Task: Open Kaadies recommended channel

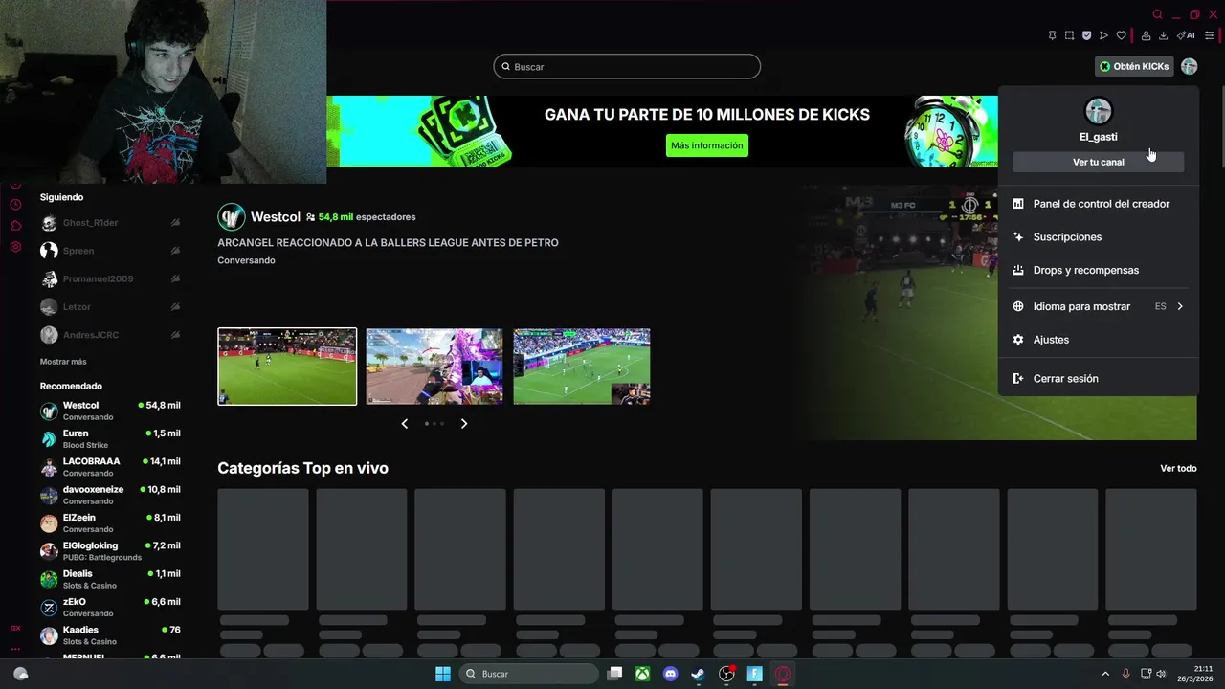Action: pos(110,635)
